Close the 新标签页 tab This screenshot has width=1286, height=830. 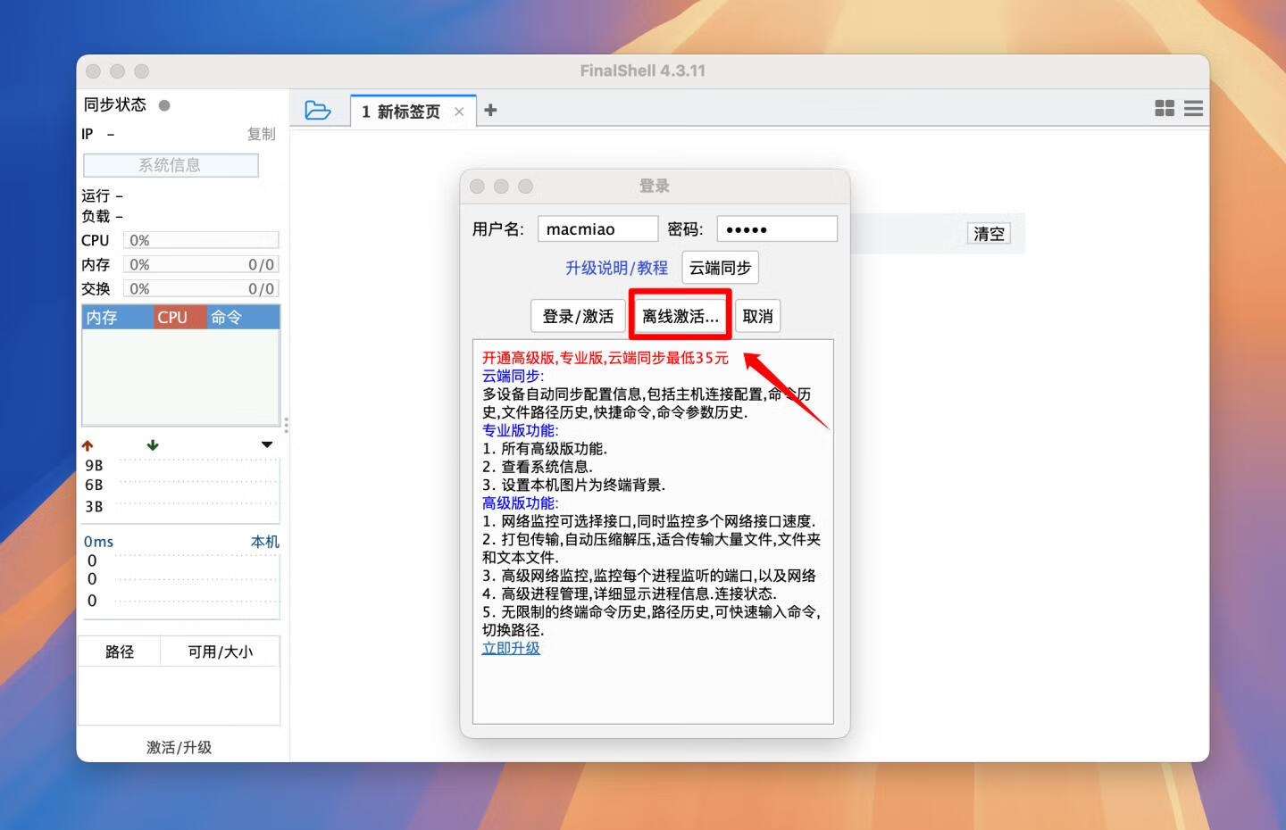point(459,112)
